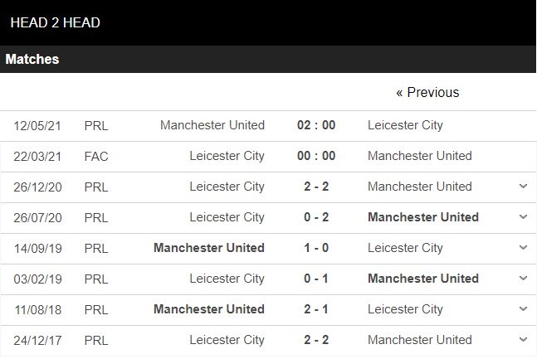Click bold Manchester United in the 11/08/18 row
Screen dimensions: 537x359
(x=209, y=309)
